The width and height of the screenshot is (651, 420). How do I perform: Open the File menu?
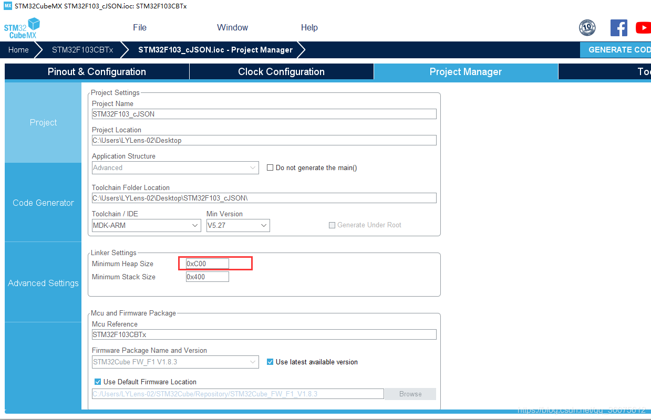140,27
